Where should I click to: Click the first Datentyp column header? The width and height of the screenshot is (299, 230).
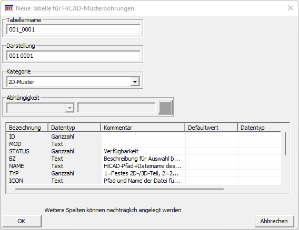74,128
